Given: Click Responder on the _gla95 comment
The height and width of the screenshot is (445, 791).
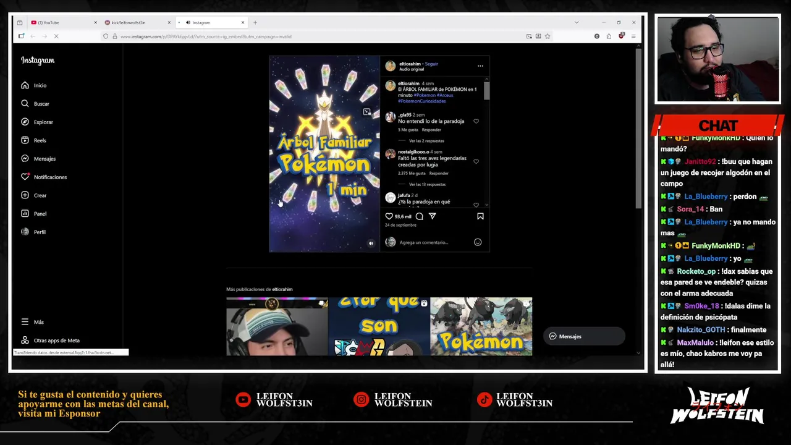Looking at the screenshot, I should 431,130.
